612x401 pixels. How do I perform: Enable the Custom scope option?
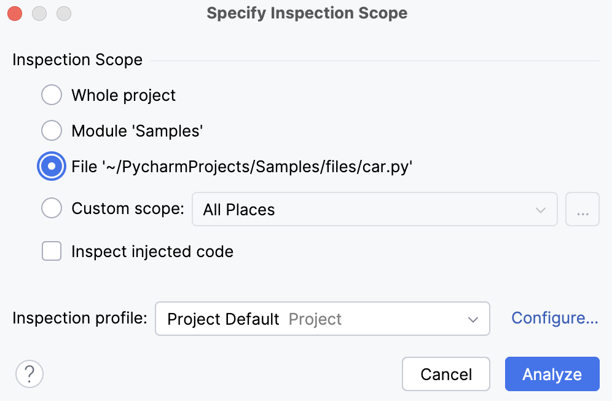pos(52,208)
